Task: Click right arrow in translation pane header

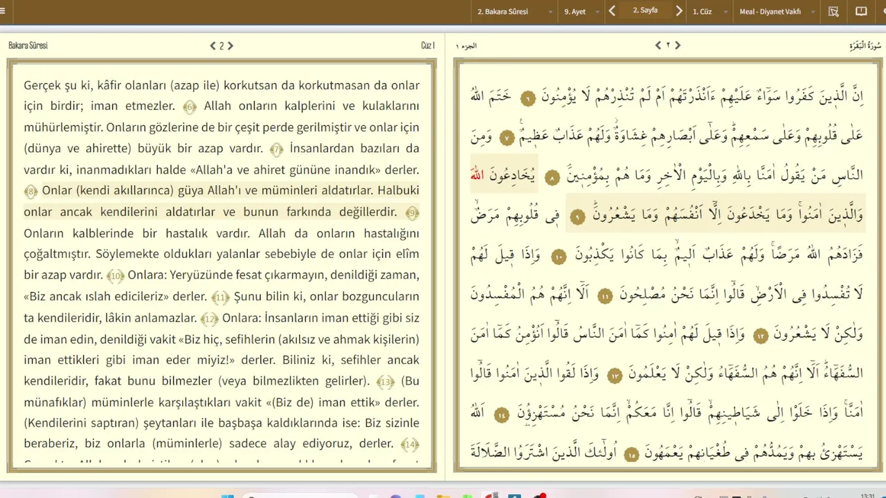Action: (x=230, y=46)
